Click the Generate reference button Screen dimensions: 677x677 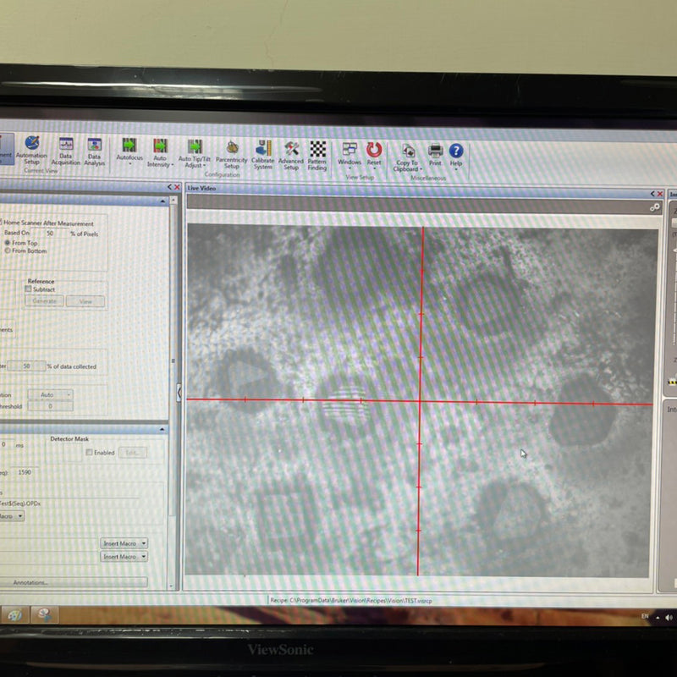coord(45,301)
